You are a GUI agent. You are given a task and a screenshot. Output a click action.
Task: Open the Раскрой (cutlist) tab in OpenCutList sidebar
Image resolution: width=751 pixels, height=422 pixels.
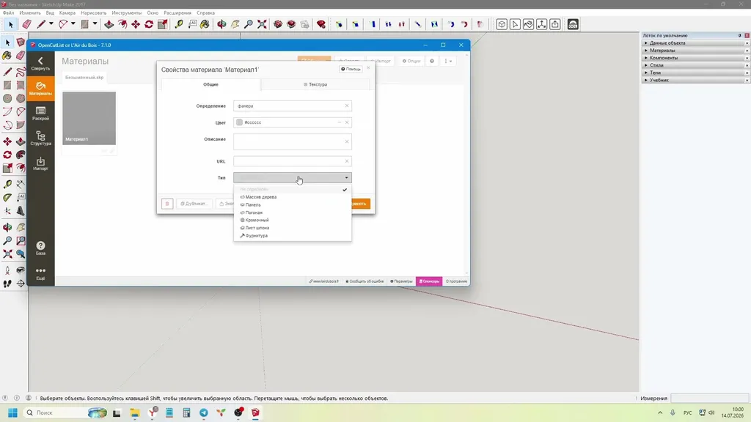41,114
